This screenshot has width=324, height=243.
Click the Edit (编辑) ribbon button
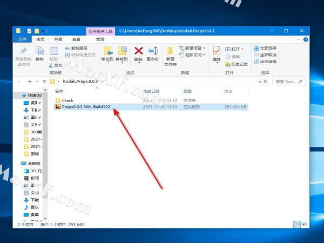tap(232, 56)
